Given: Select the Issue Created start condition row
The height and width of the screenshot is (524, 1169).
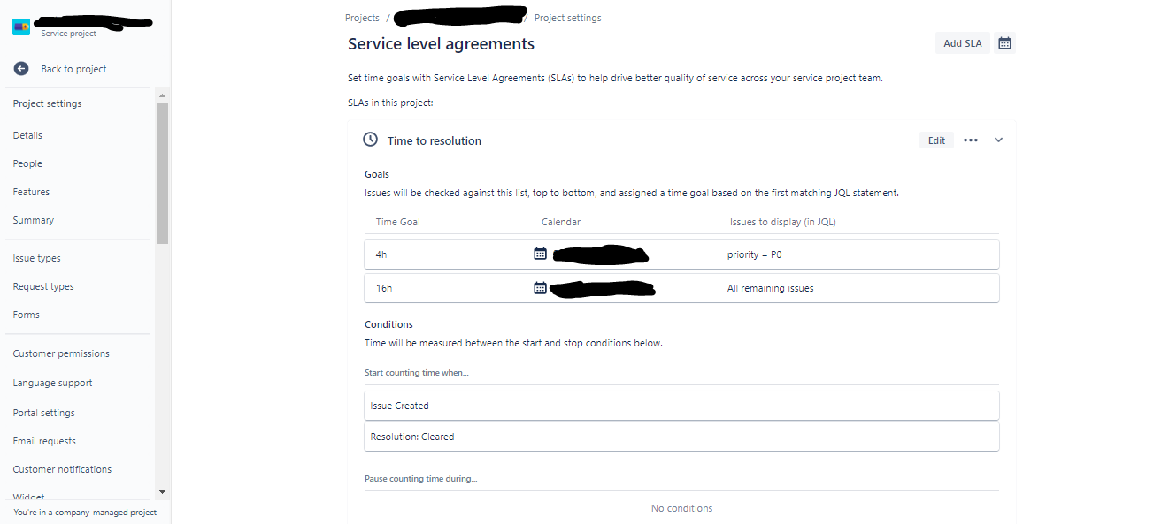Looking at the screenshot, I should click(681, 405).
